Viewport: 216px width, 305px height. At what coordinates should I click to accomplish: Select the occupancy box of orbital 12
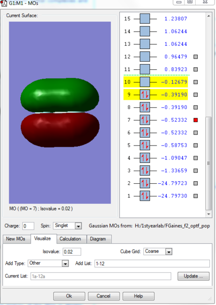(x=145, y=57)
